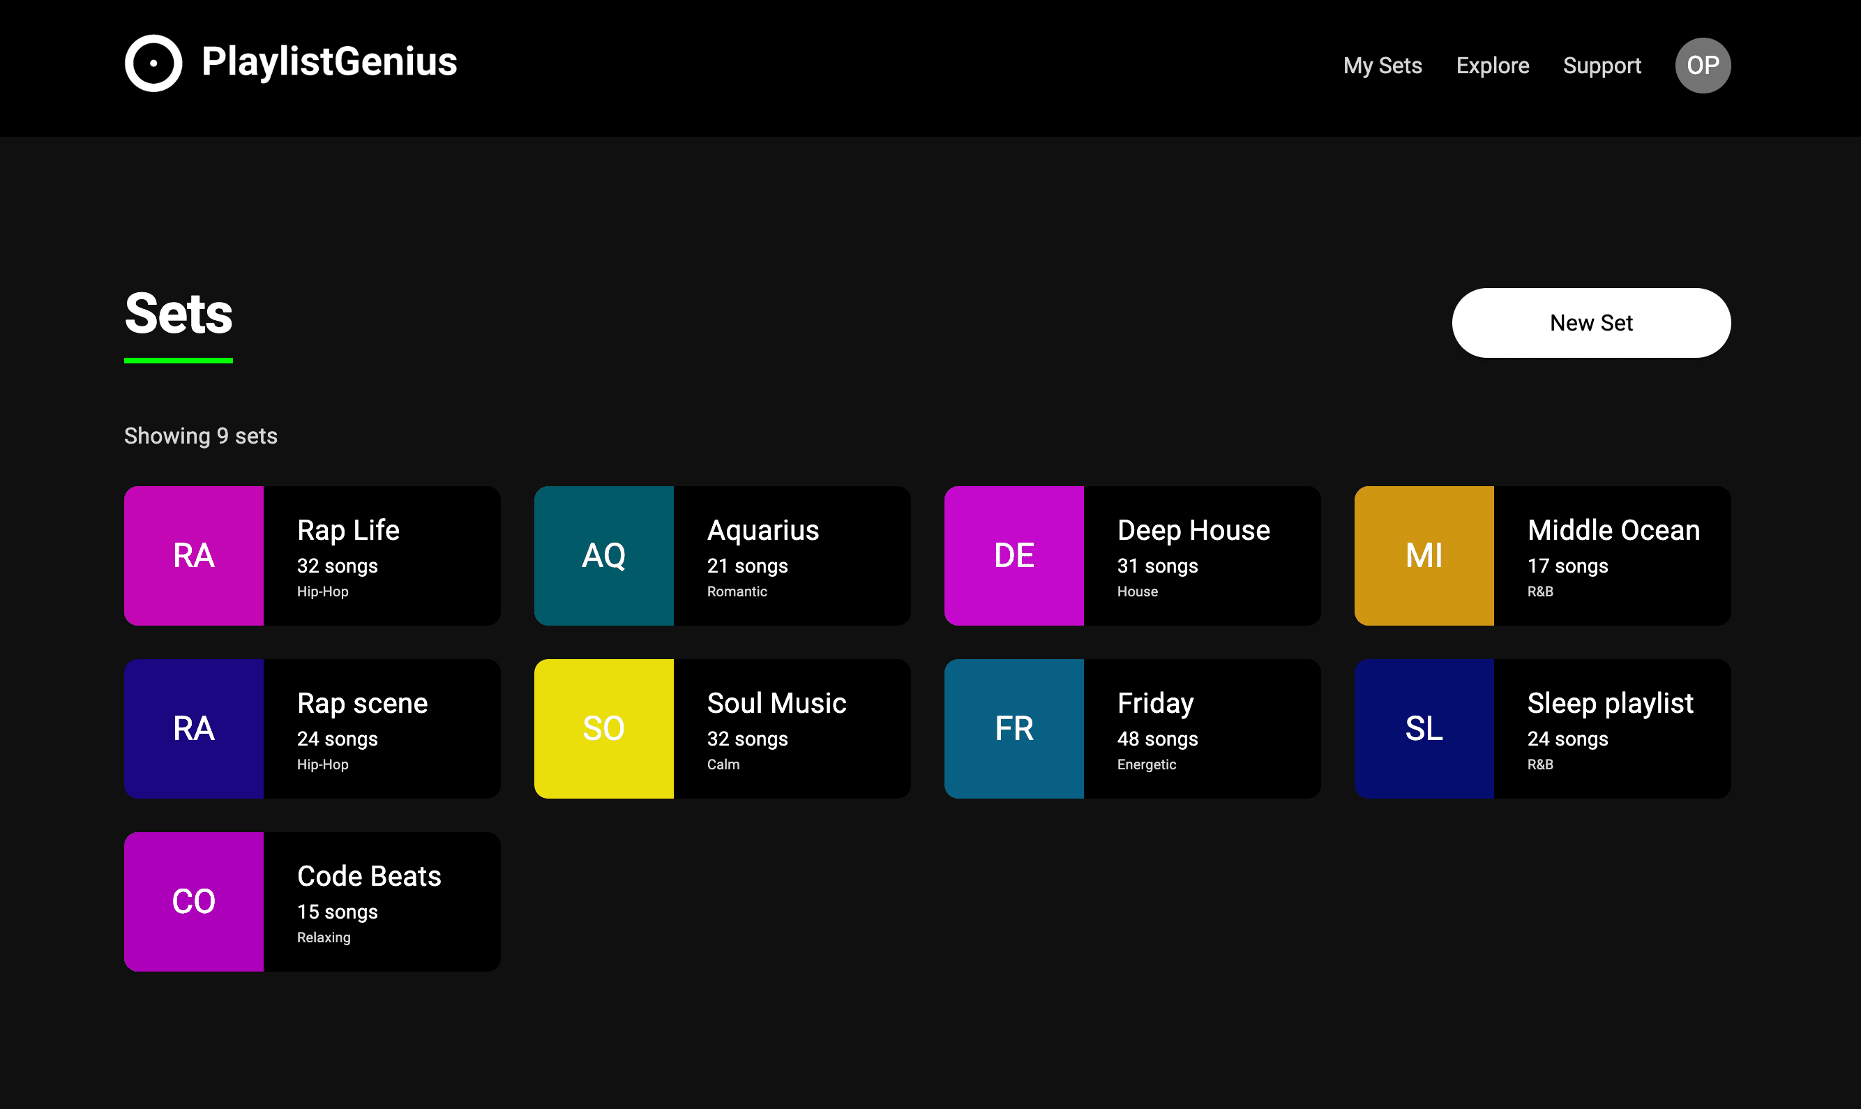Select the Sets heading tab
This screenshot has height=1109, width=1861.
tap(179, 314)
